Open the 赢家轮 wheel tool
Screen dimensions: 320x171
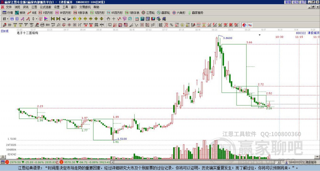(163, 12)
